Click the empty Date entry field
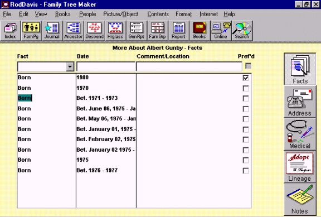The image size is (321, 217). coord(106,67)
